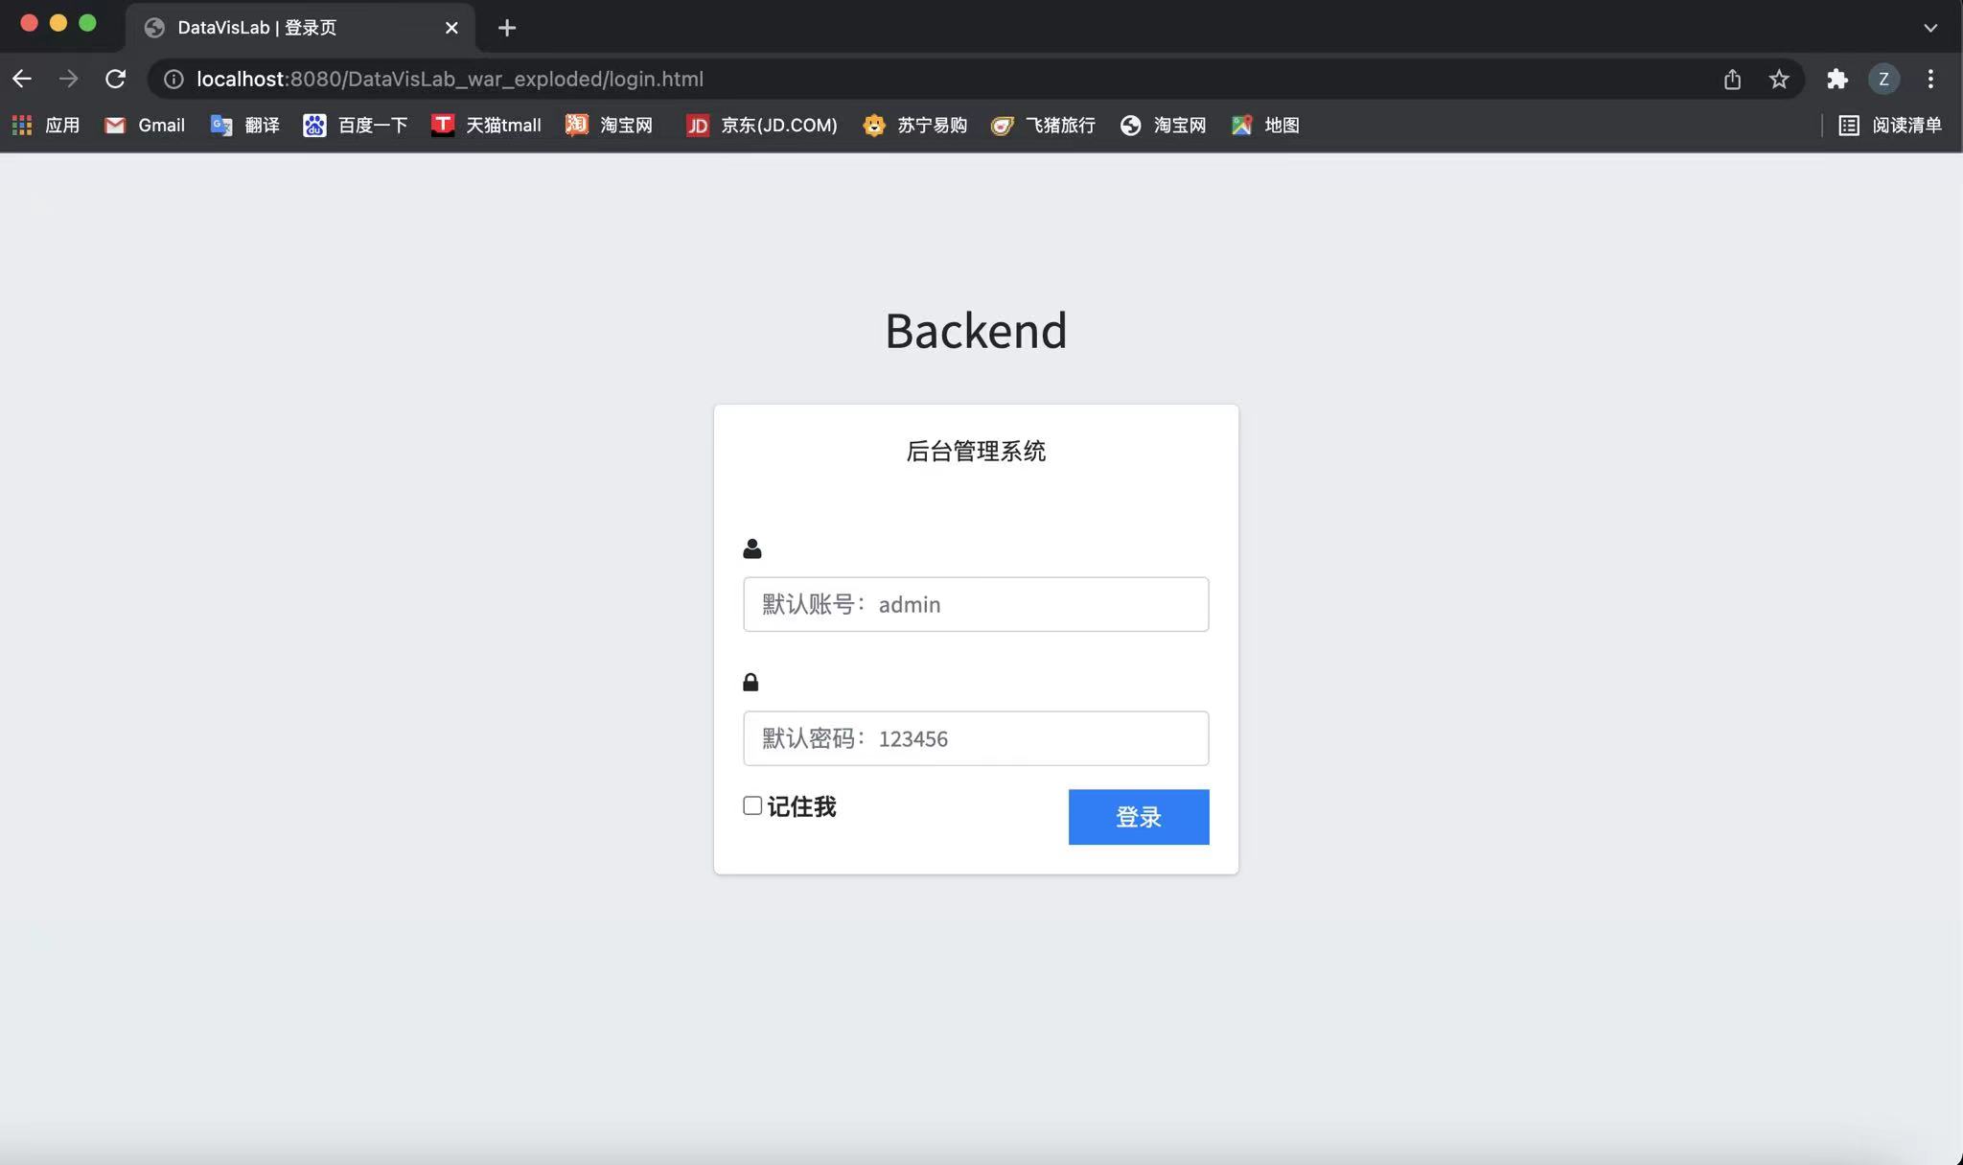Image resolution: width=1963 pixels, height=1165 pixels.
Task: Open the 天猫tmall bookmark
Action: coord(487,125)
